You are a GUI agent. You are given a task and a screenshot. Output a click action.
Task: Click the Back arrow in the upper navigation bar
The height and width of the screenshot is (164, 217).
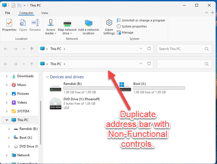pyautogui.click(x=6, y=49)
